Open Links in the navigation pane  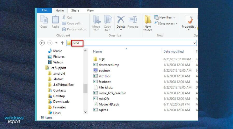(x=54, y=113)
